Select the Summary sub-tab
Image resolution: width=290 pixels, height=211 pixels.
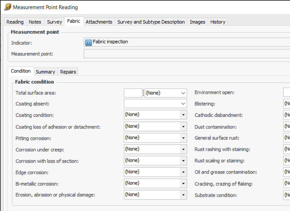[45, 72]
